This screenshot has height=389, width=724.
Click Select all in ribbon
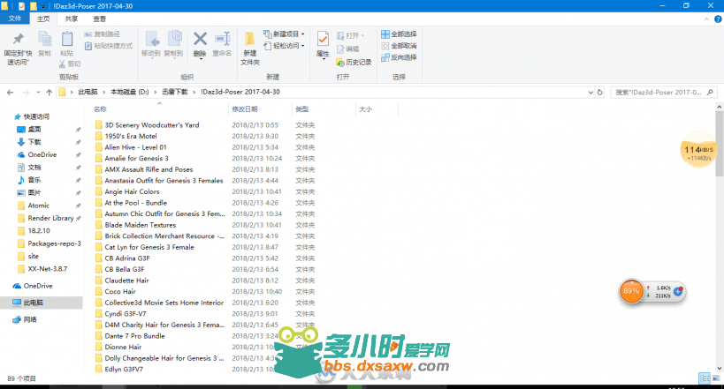pyautogui.click(x=399, y=34)
